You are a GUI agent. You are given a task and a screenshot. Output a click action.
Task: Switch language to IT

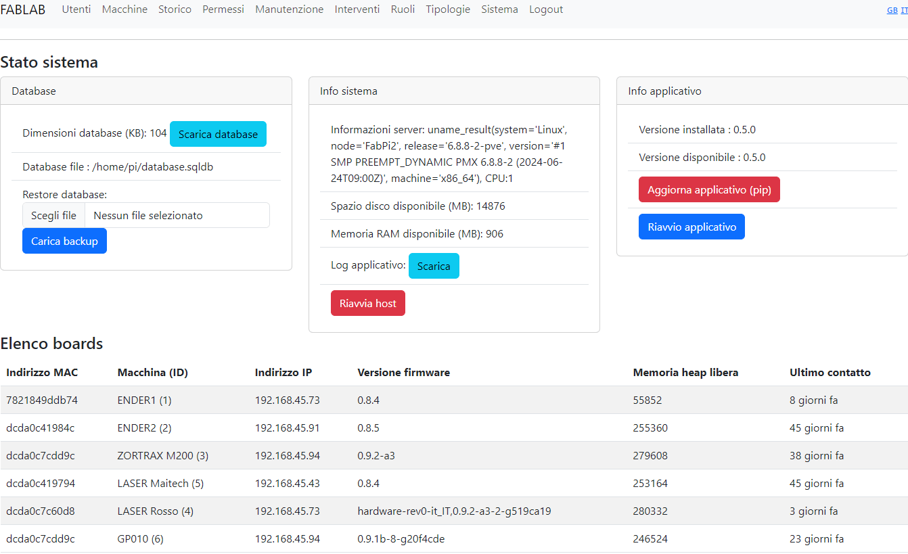pyautogui.click(x=905, y=10)
